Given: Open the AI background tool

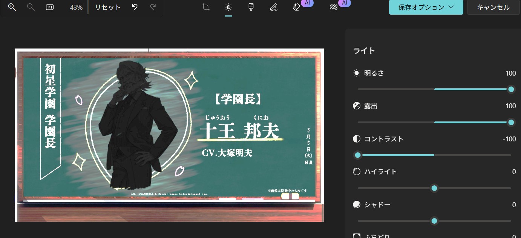Looking at the screenshot, I should (x=334, y=7).
